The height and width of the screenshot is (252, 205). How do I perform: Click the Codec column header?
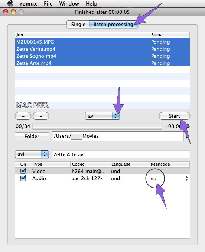coord(90,164)
